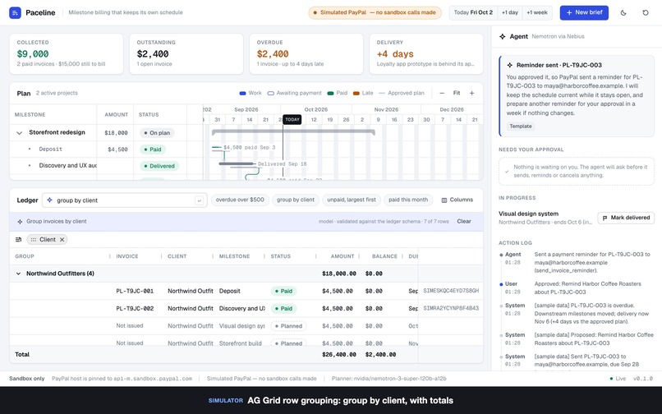Click transaction ID SIMESKQC4EYD7S8GH
Image resolution: width=662 pixels, height=414 pixels.
pos(451,291)
